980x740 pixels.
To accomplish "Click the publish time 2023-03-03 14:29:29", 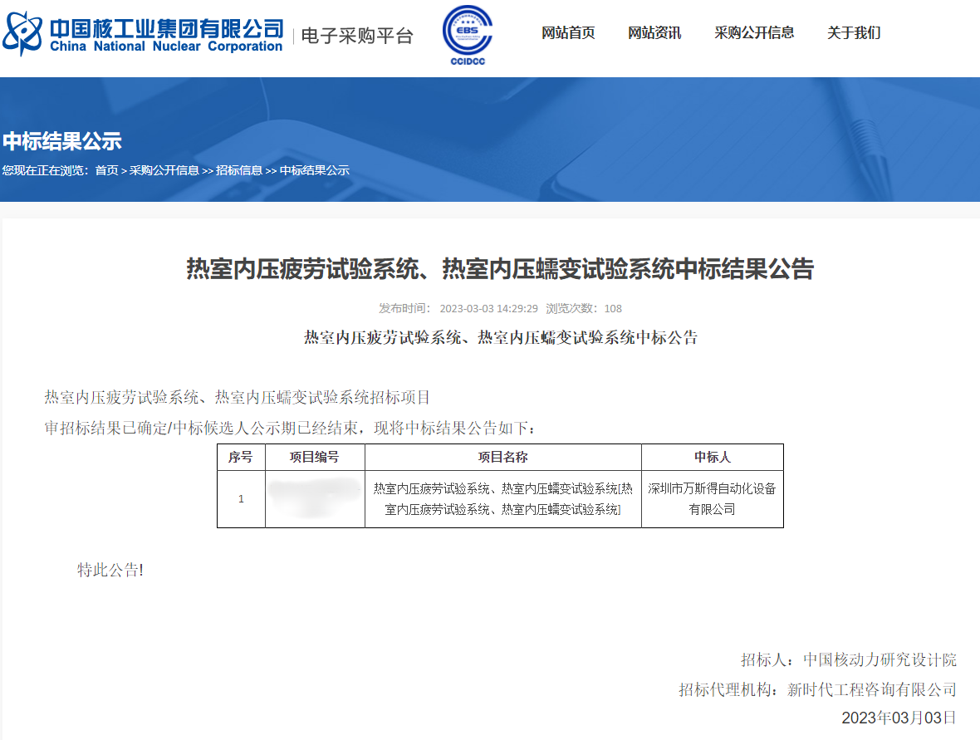I will [x=488, y=309].
